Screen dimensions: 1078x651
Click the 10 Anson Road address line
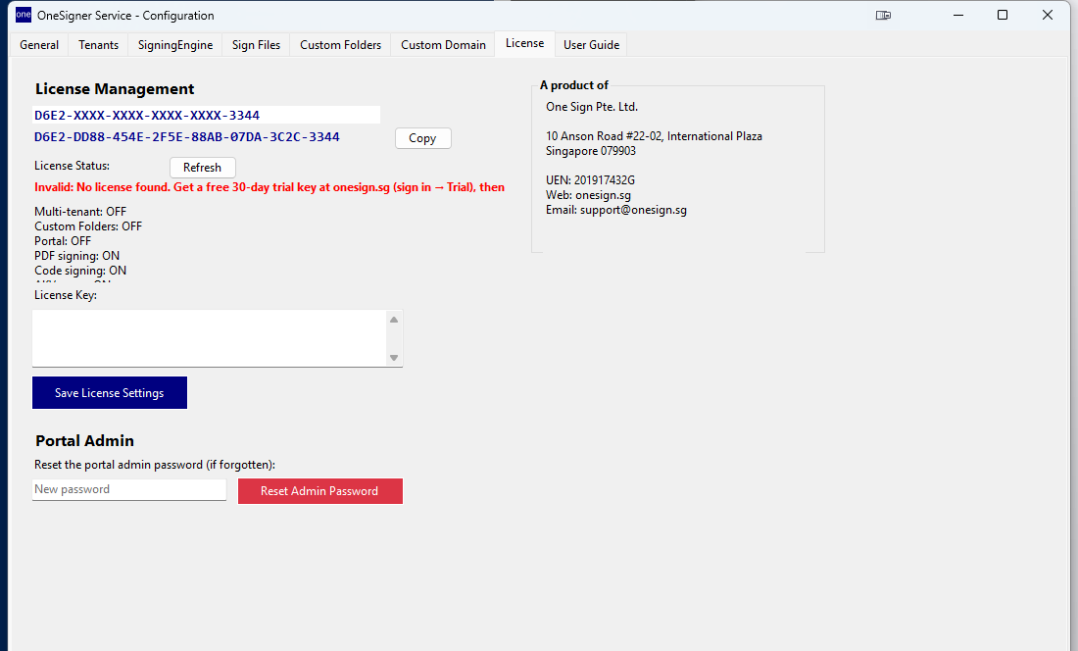pos(654,136)
